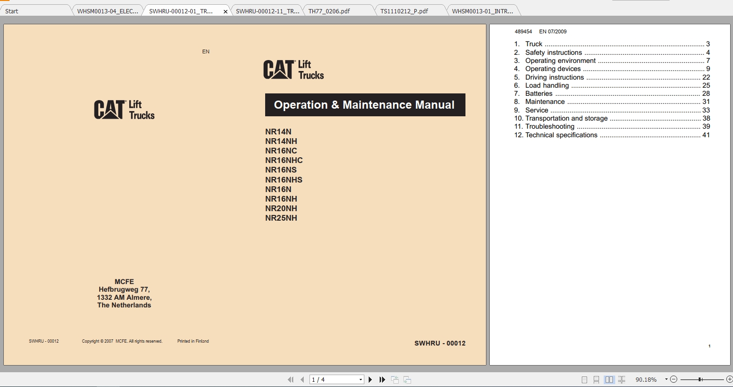
Task: Advance to the next page
Action: tap(371, 379)
